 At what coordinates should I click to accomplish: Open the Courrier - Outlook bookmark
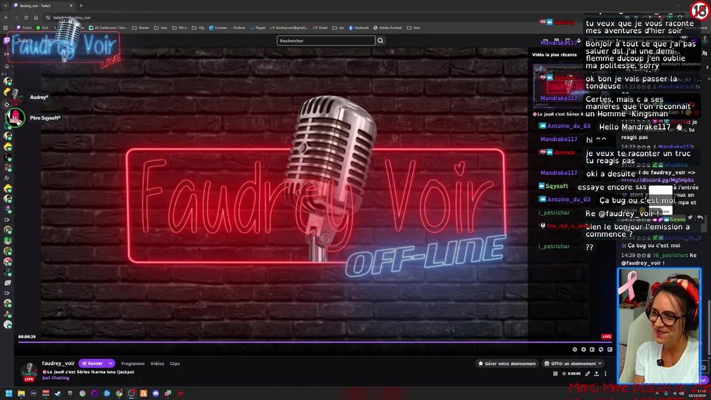227,28
